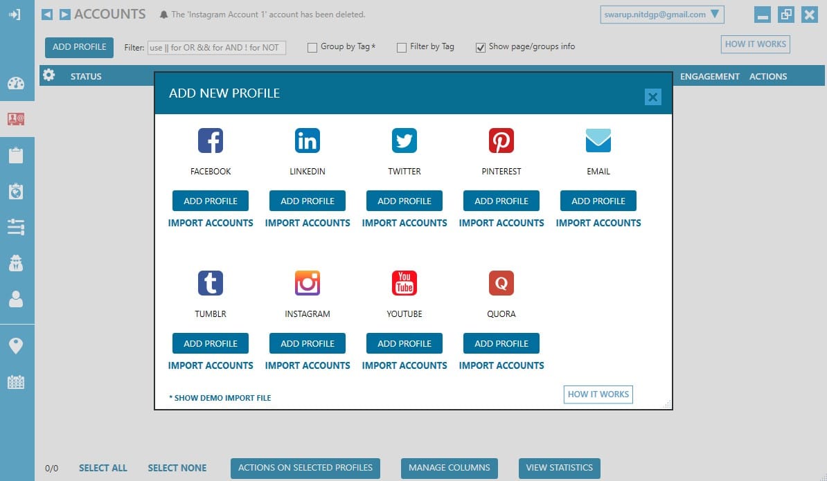This screenshot has width=827, height=481.
Task: Click the STATUS column header
Action: (86, 76)
